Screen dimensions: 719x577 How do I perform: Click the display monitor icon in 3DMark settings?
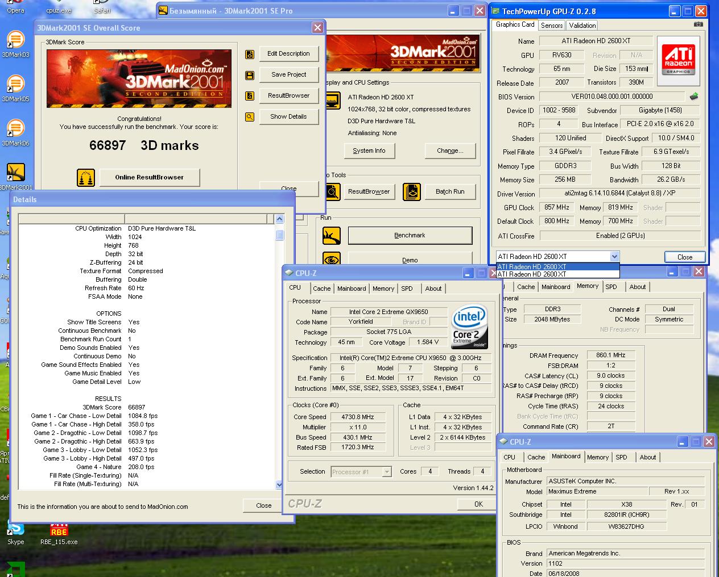[332, 101]
